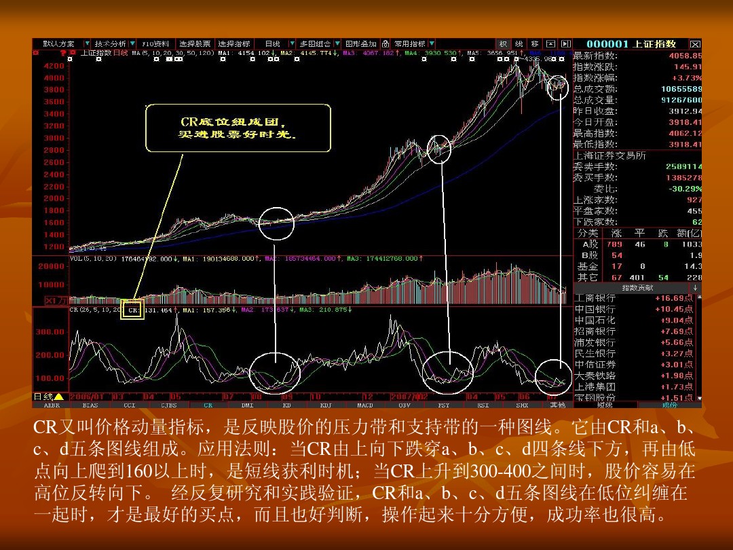Toggle the 线 drawing button
Image resolution: width=733 pixels, height=550 pixels.
(519, 43)
